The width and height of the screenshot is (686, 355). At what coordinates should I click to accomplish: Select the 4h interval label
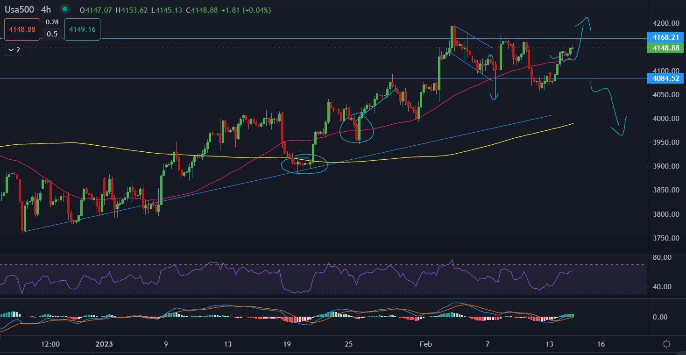tap(46, 9)
